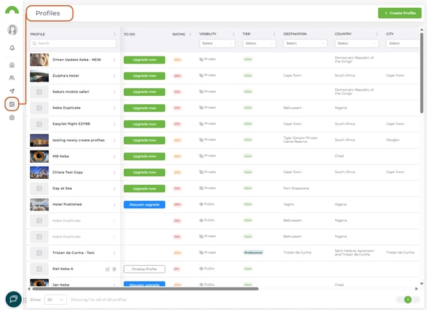Open the user avatar in sidebar
The width and height of the screenshot is (431, 310).
pyautogui.click(x=12, y=30)
